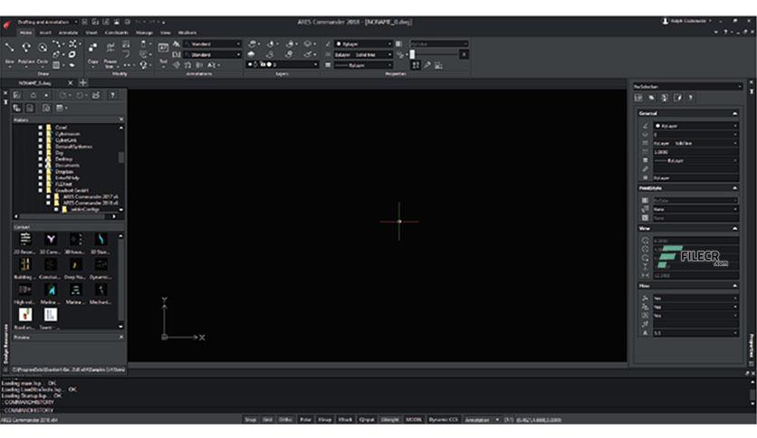
Task: Collapse the General section in Properties
Action: click(x=734, y=113)
